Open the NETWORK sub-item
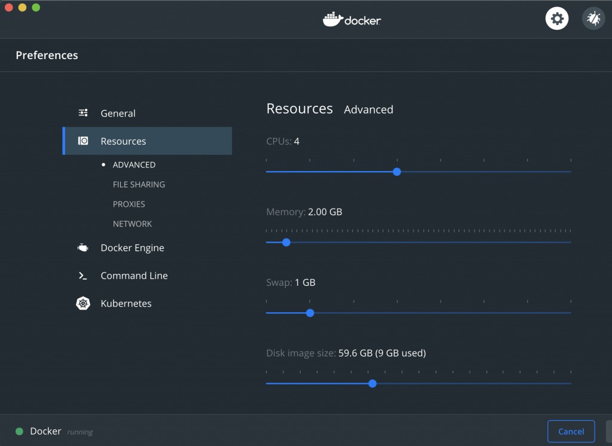 [132, 224]
